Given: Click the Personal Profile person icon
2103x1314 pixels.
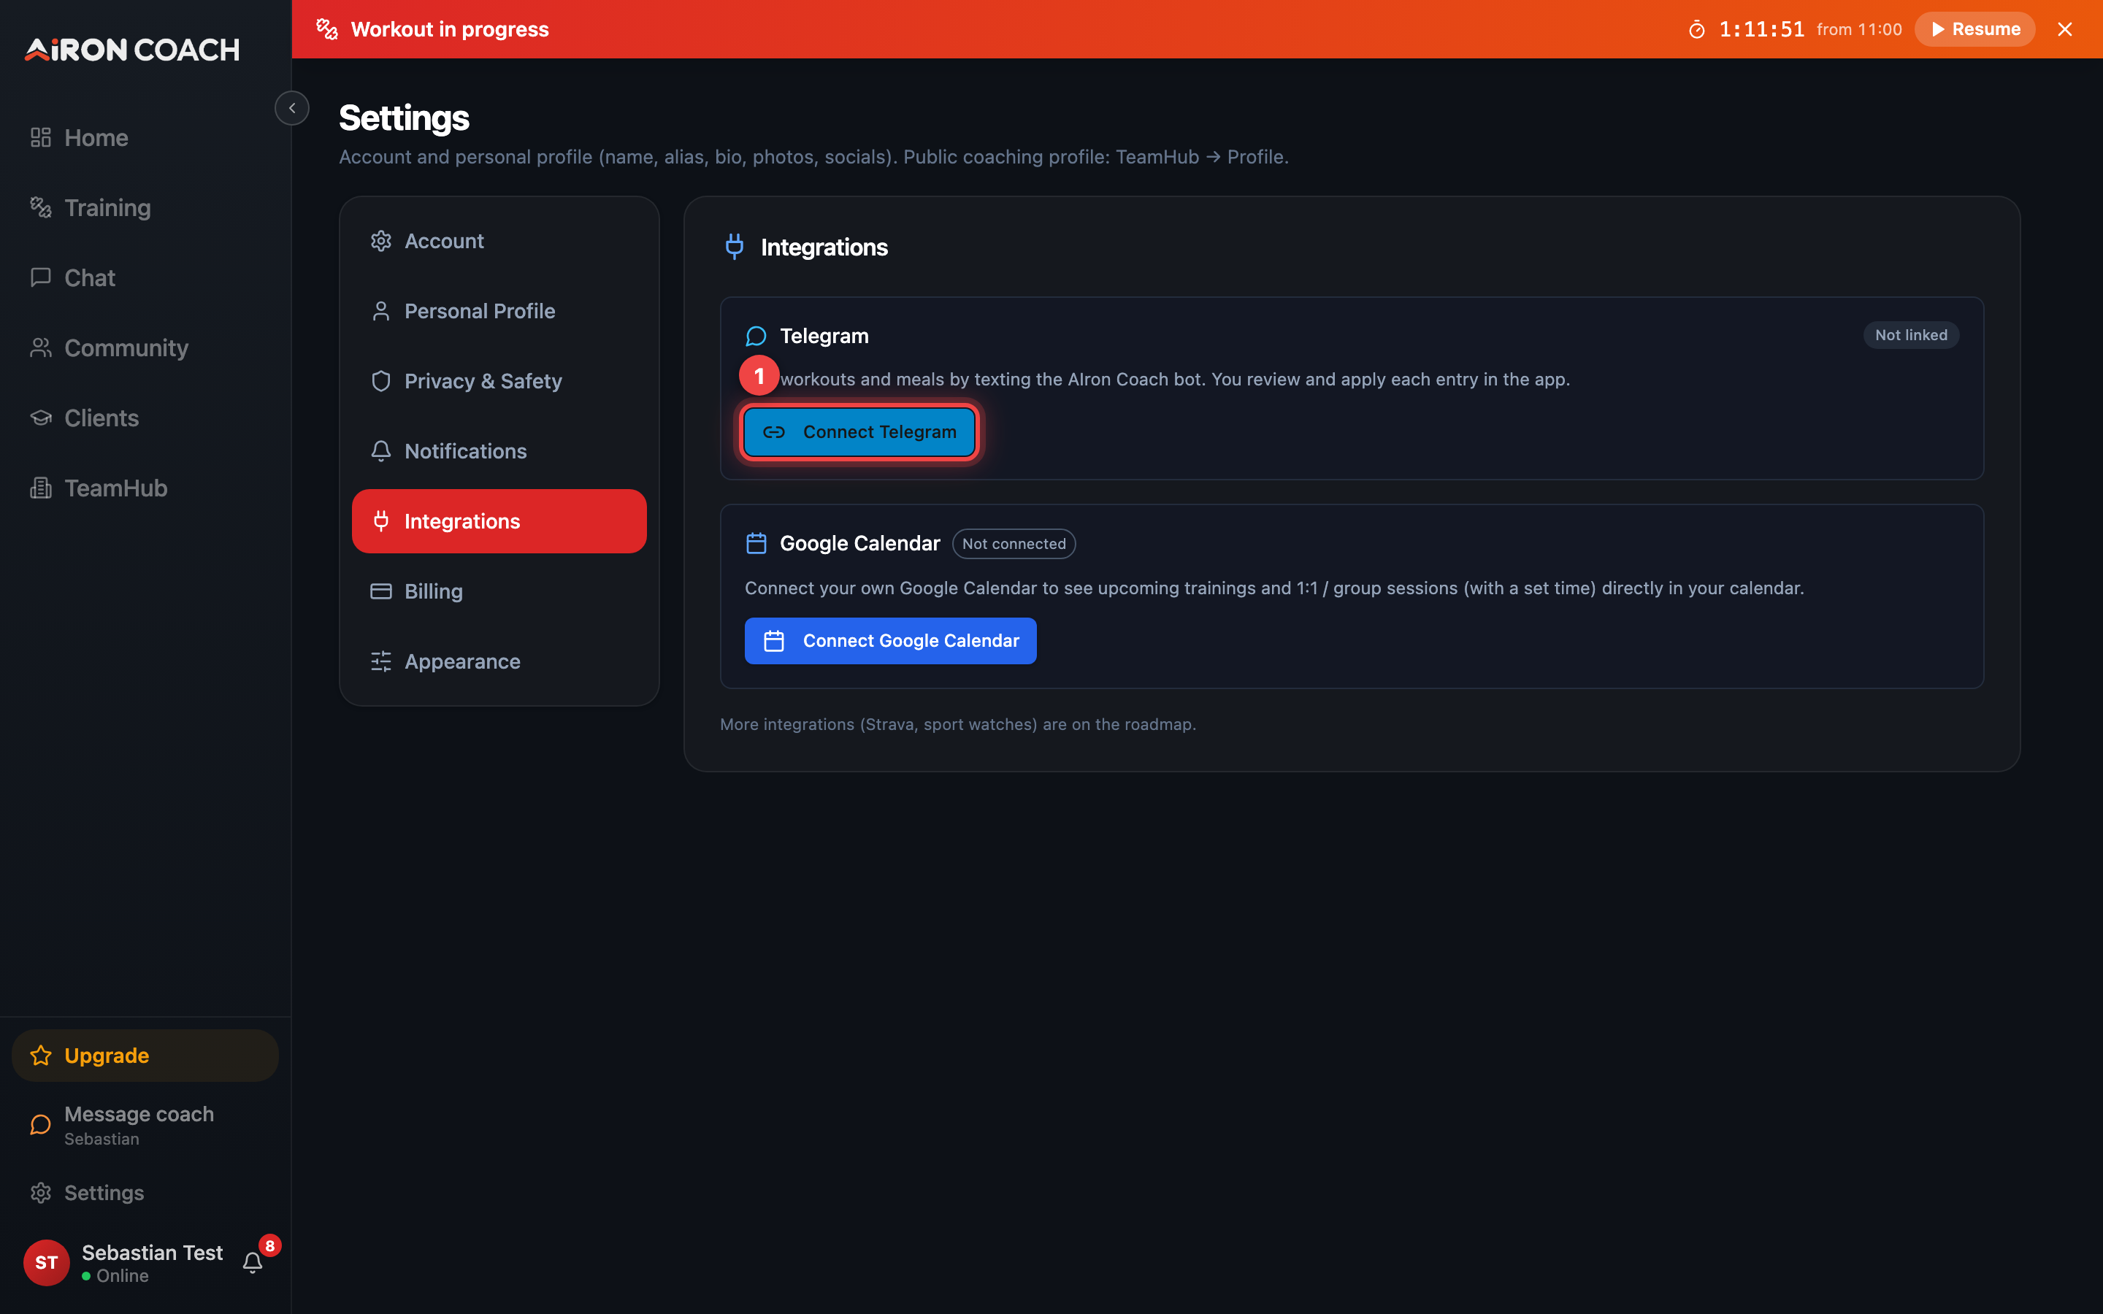Looking at the screenshot, I should [x=380, y=311].
